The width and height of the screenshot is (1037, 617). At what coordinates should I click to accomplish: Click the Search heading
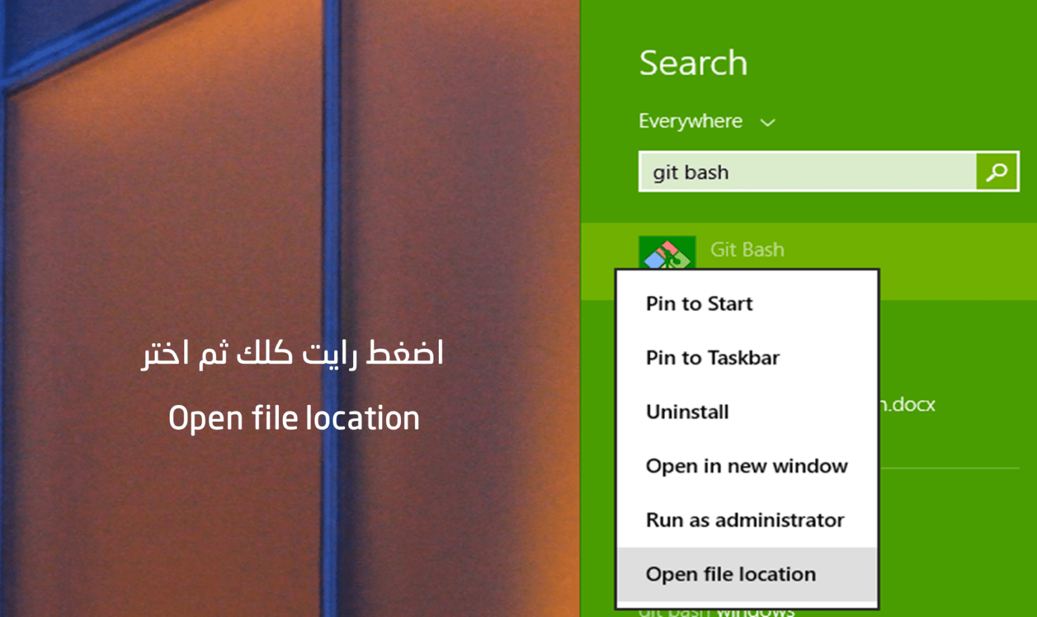(693, 63)
